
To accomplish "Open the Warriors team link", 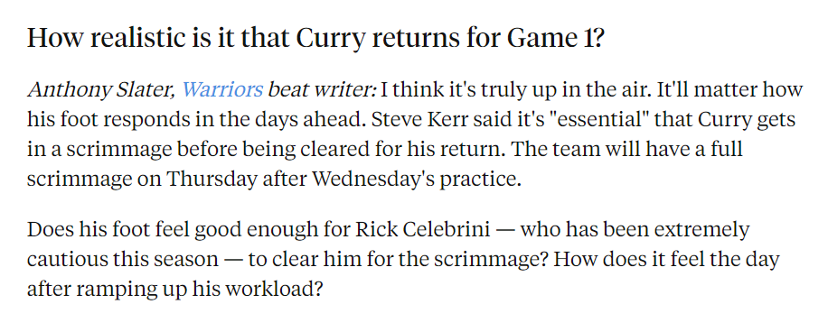I will [x=222, y=90].
